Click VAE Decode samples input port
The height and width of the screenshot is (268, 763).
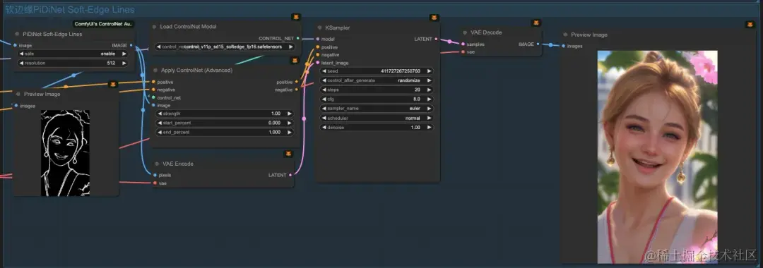463,44
